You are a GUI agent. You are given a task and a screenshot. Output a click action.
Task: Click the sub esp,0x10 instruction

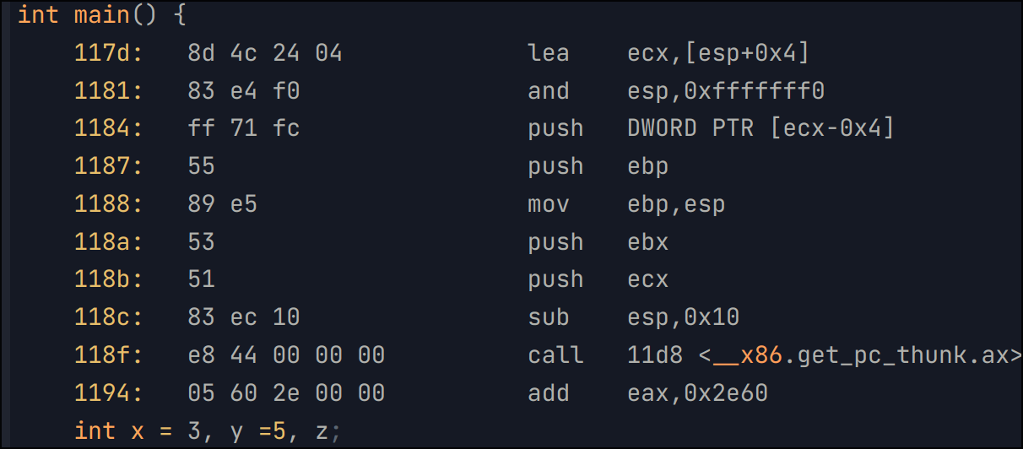633,317
